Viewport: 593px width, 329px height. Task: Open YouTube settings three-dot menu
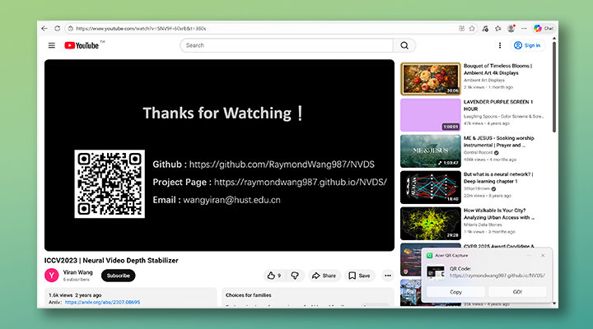coord(500,45)
